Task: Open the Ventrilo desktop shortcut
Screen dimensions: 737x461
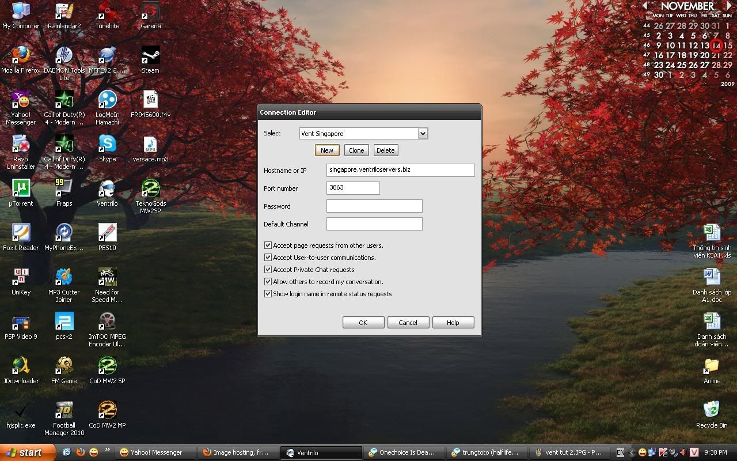Action: coord(107,193)
